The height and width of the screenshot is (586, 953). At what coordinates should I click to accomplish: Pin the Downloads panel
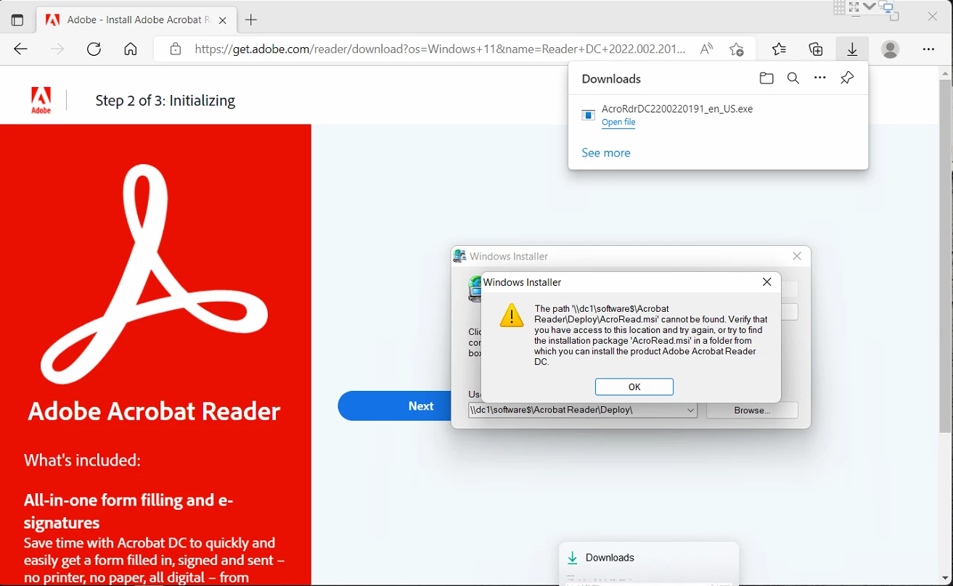pyautogui.click(x=847, y=78)
